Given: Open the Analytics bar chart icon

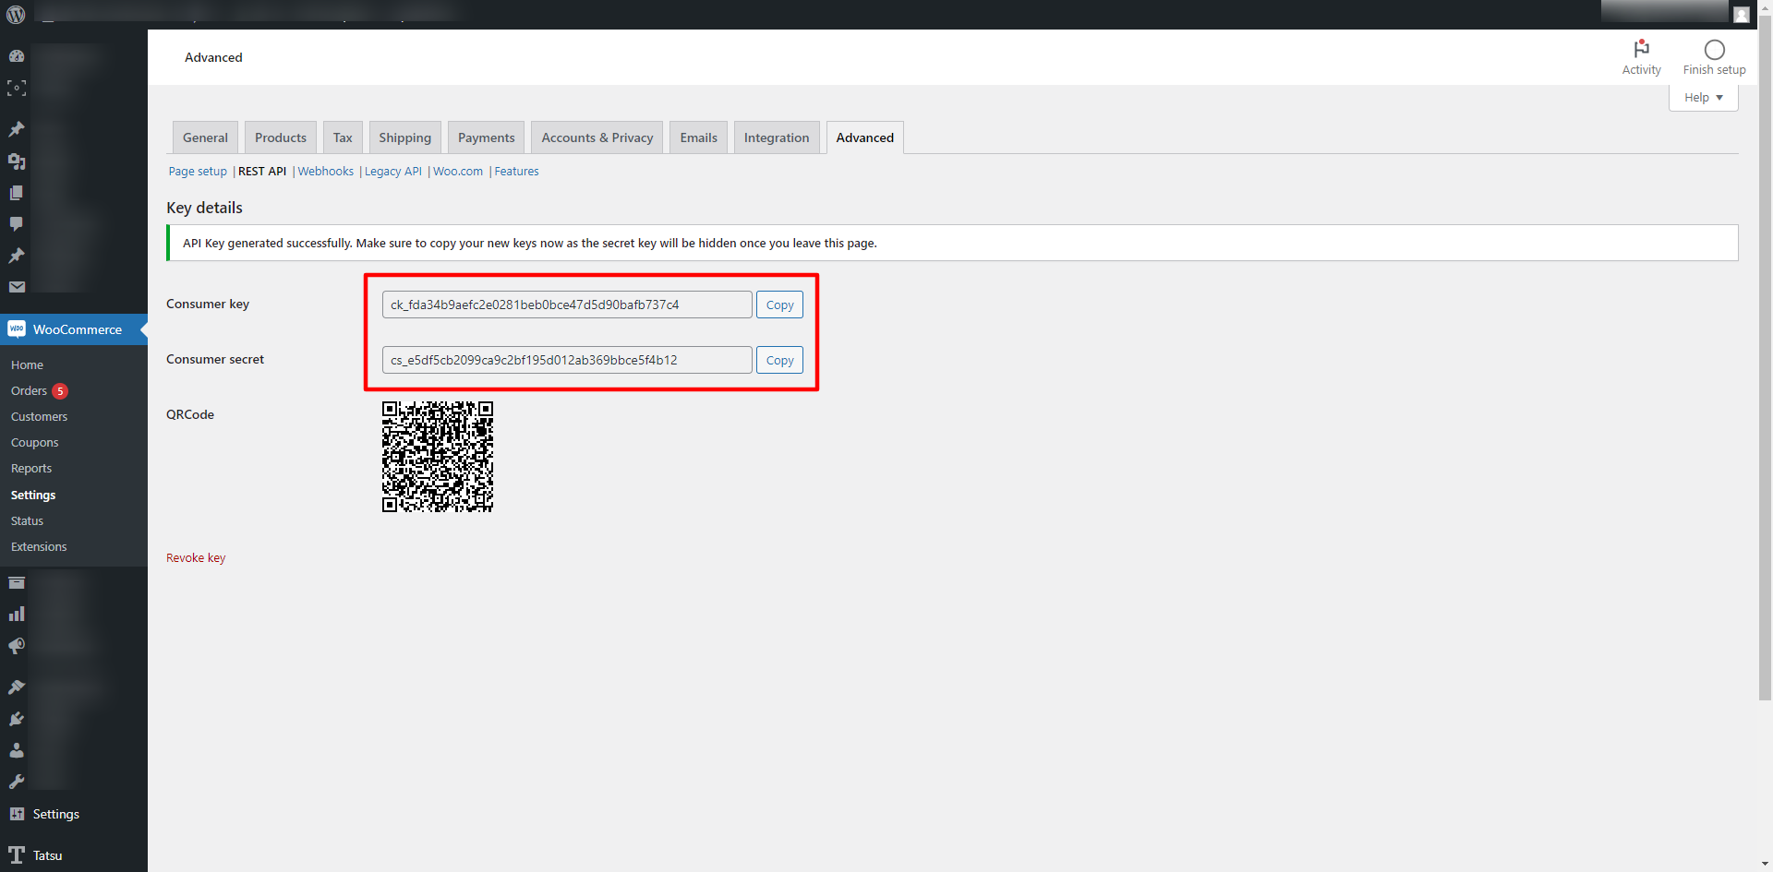Looking at the screenshot, I should [x=17, y=615].
